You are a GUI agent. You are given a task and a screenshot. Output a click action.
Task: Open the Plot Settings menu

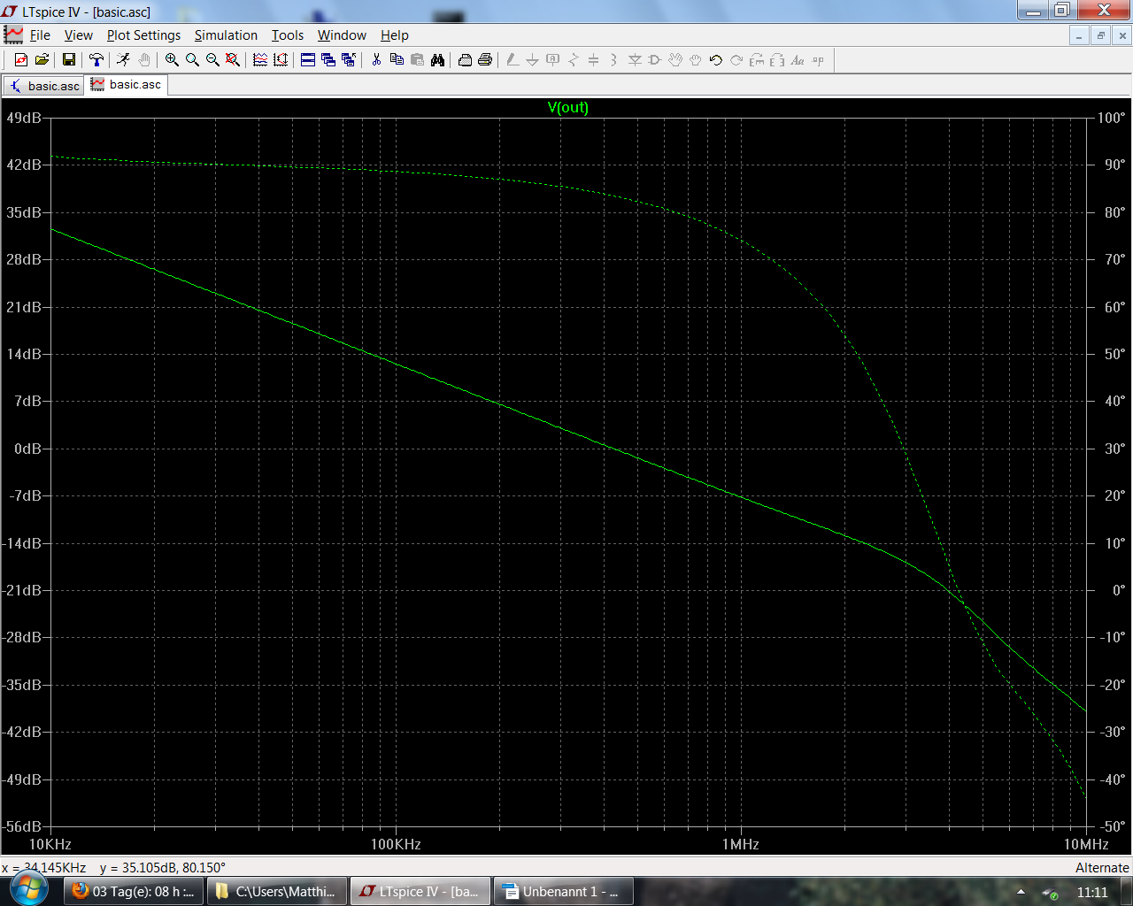point(143,35)
